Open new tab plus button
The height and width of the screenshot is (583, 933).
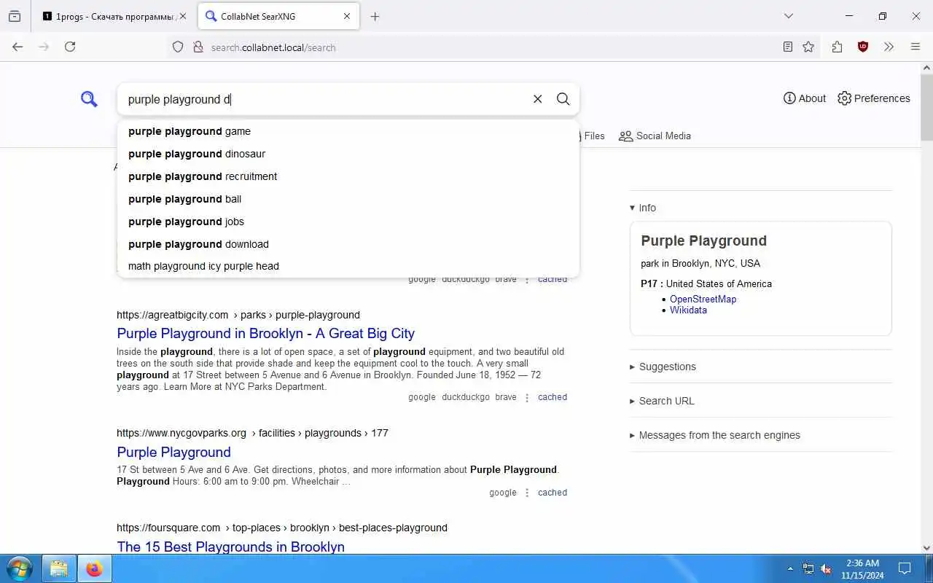[375, 16]
